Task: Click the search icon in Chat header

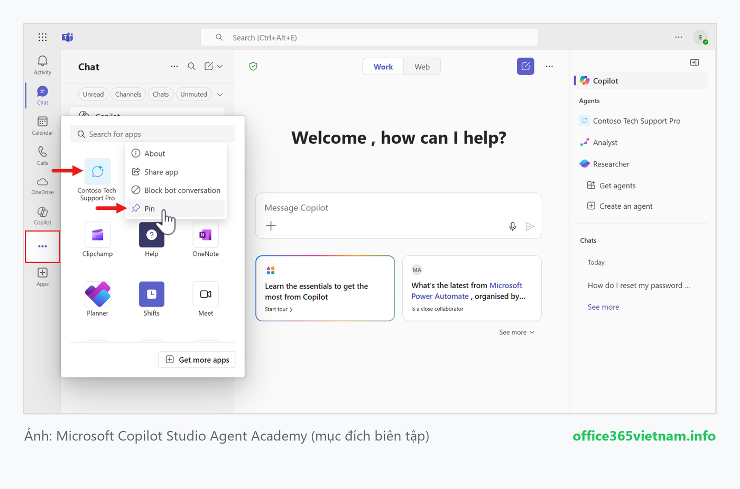Action: pyautogui.click(x=192, y=66)
